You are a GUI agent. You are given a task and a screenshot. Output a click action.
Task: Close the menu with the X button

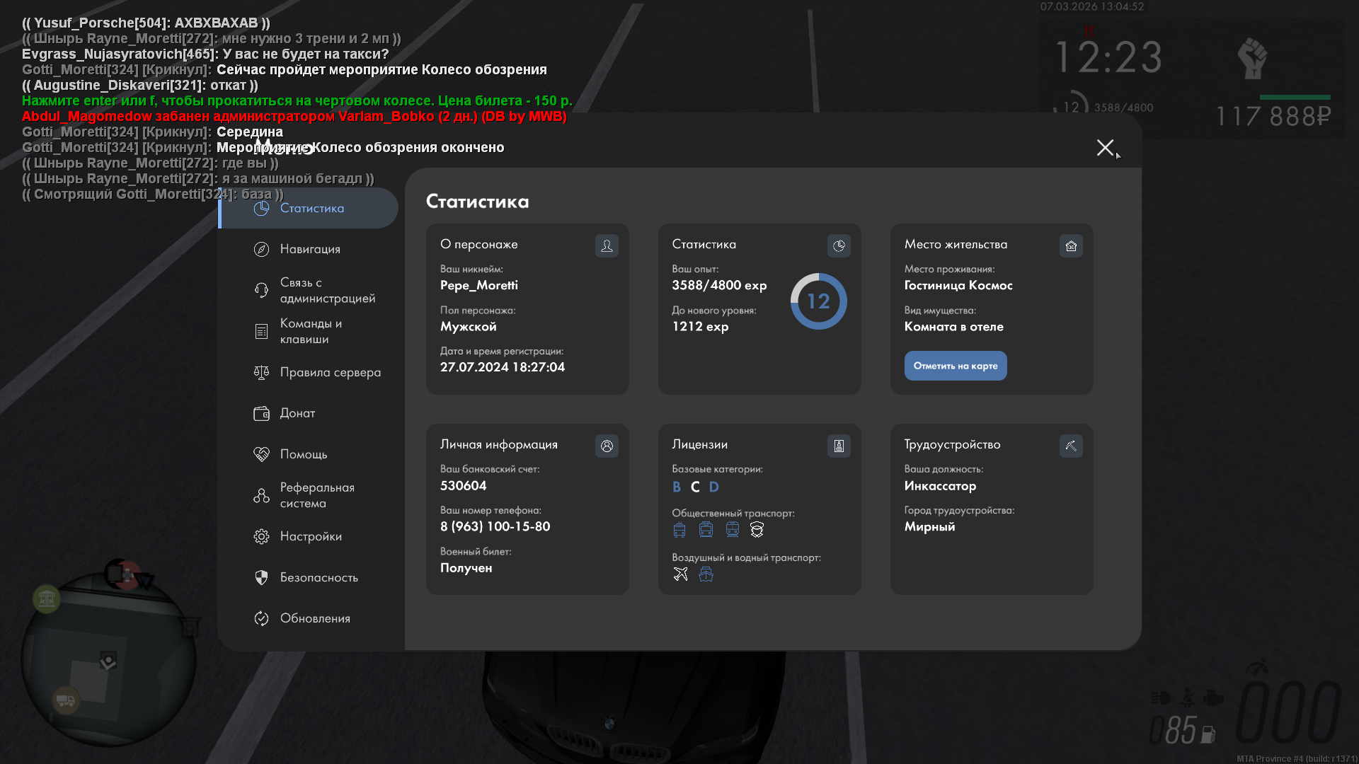coord(1105,147)
